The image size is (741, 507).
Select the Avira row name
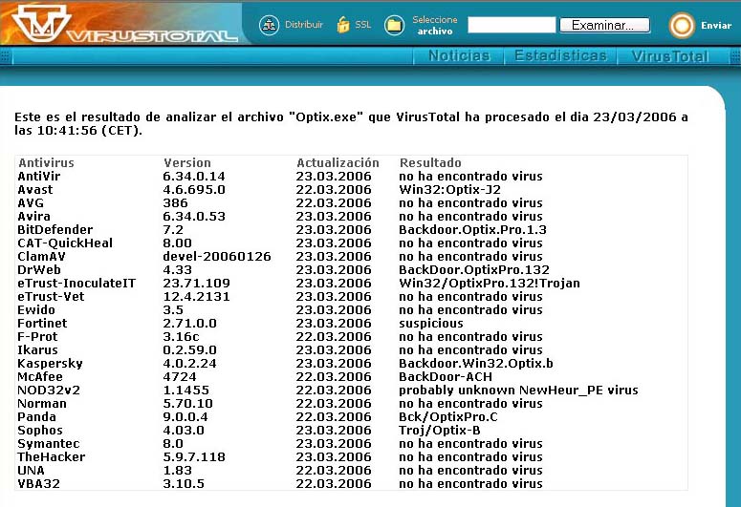(33, 216)
